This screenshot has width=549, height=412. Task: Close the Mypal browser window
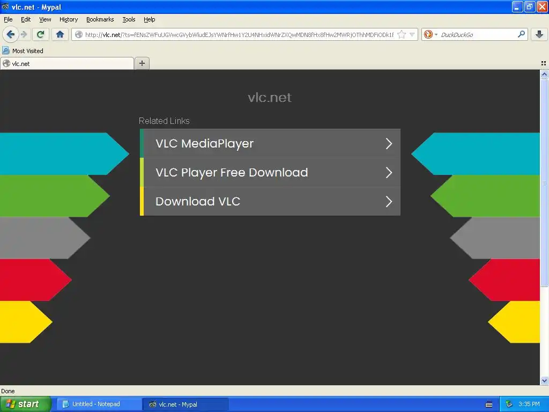click(x=542, y=6)
